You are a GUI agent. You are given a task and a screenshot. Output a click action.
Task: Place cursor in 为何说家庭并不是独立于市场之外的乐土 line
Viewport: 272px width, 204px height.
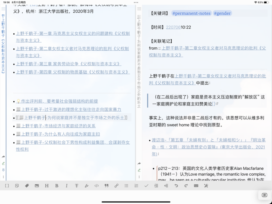[x=72, y=118]
